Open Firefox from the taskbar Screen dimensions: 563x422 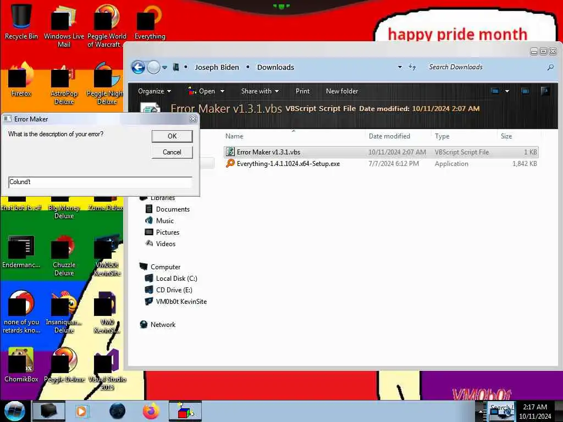pyautogui.click(x=151, y=411)
